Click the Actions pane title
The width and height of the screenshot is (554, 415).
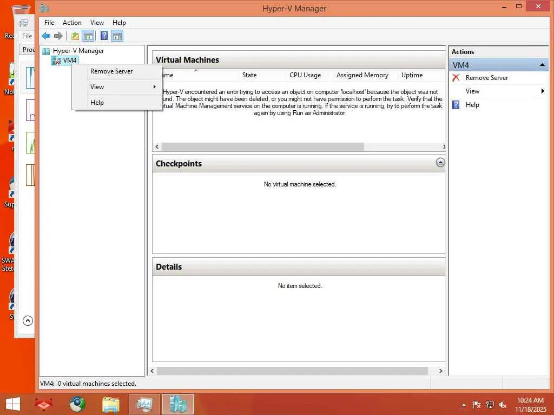pyautogui.click(x=463, y=51)
